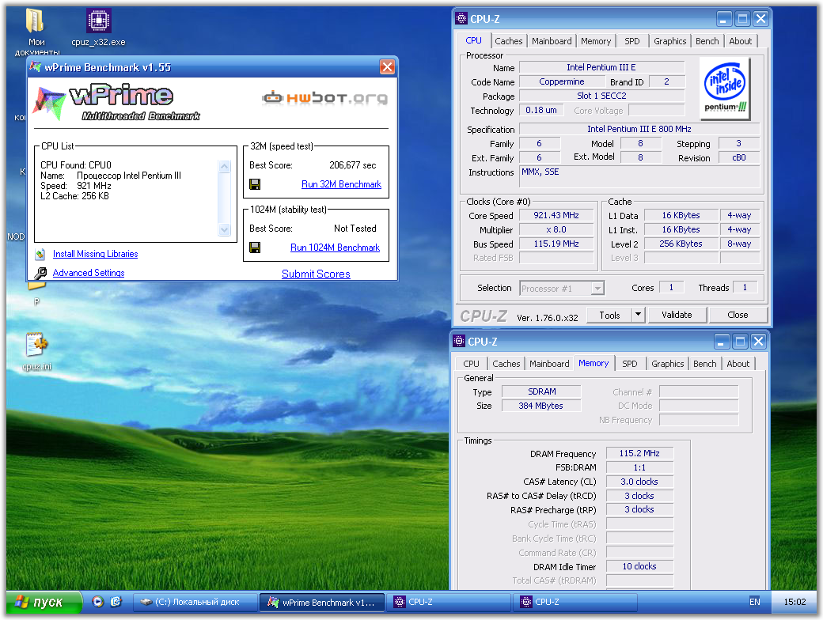
Task: Click the Intel Inside Pentium III logo
Action: [724, 88]
